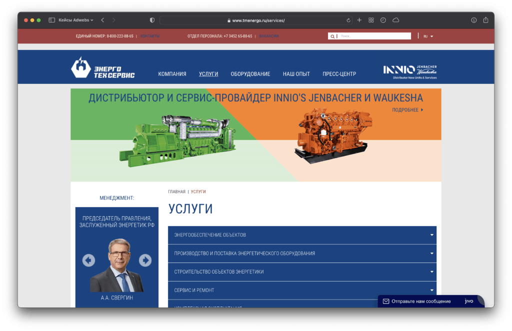Image resolution: width=512 pixels, height=331 pixels.
Task: Open the КОНТАКТЫ link in the top bar
Action: [x=150, y=36]
